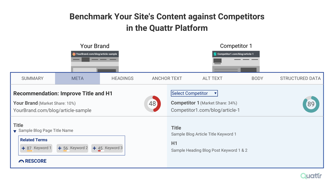Click the Competitor1 favicon in thumbnail

point(215,54)
